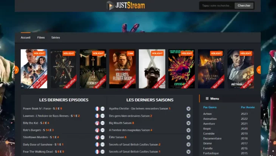Click infinity icon for Power Book IV: Force
276x156 pixels.
pos(102,109)
